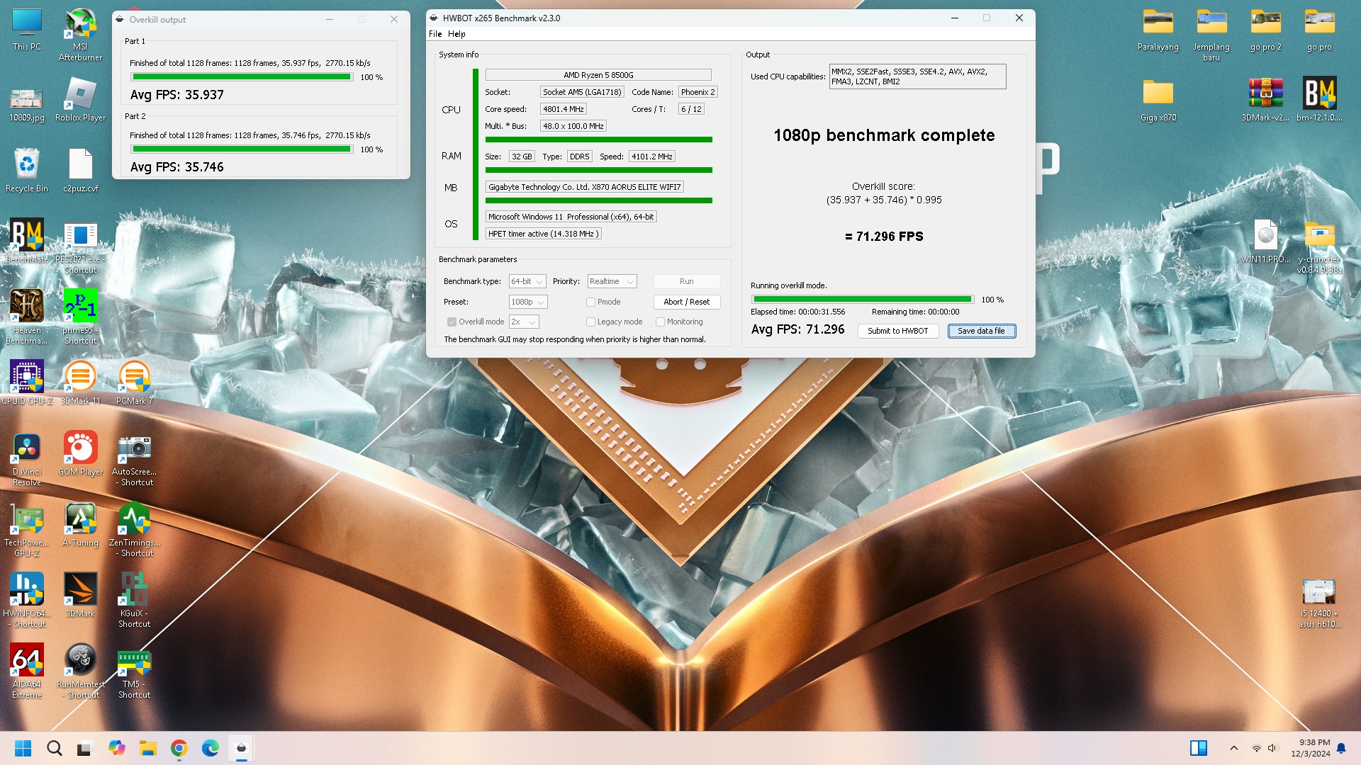Open Paralayang folder icon

[x=1158, y=29]
